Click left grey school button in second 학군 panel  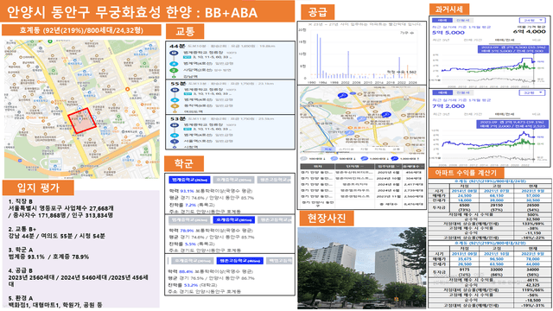(189, 219)
